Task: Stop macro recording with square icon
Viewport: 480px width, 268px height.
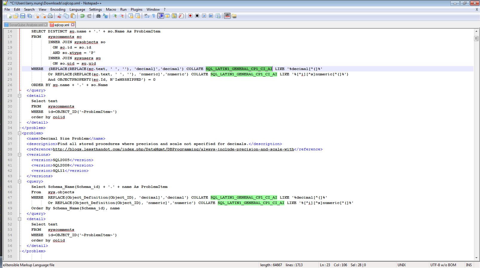Action: pos(197,16)
